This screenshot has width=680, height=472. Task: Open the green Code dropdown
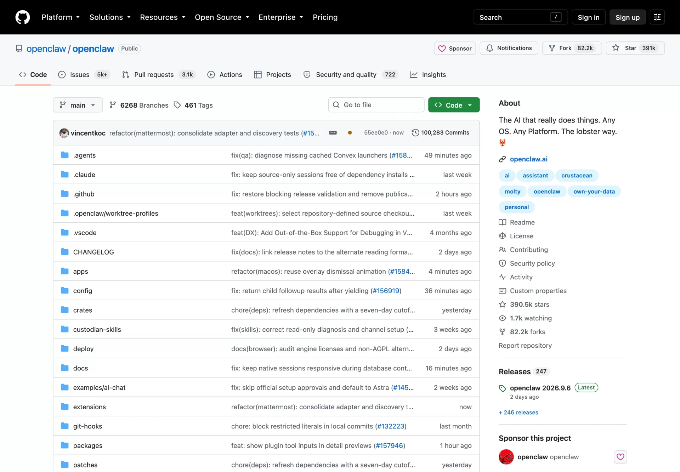point(454,105)
